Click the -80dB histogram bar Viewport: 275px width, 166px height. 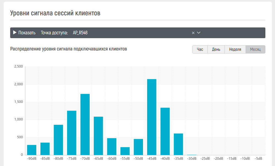point(58,140)
